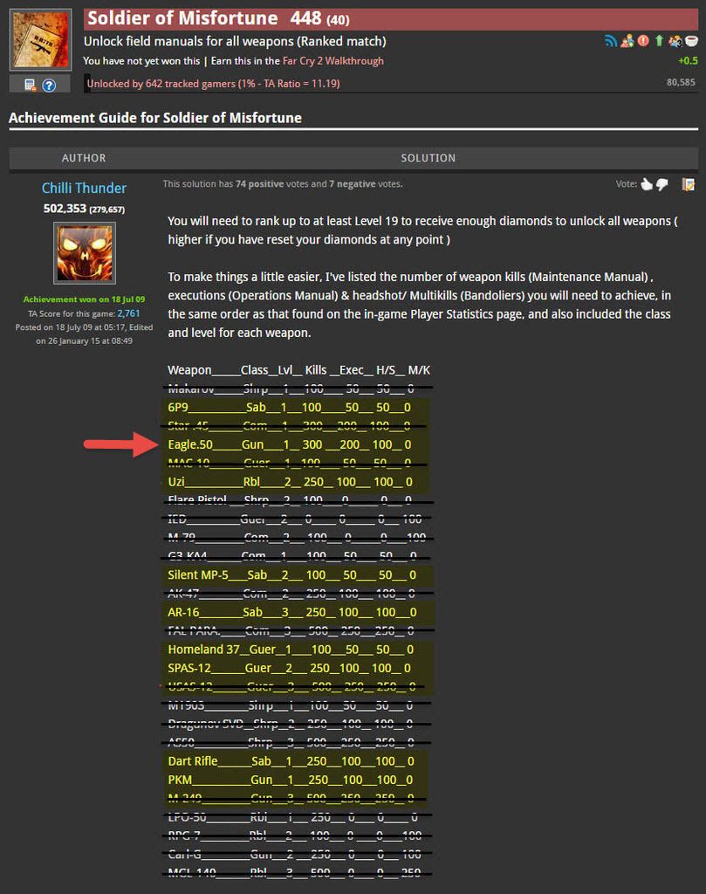
Task: Click the Achievement won on 18 Jul 09 text
Action: coord(84,299)
